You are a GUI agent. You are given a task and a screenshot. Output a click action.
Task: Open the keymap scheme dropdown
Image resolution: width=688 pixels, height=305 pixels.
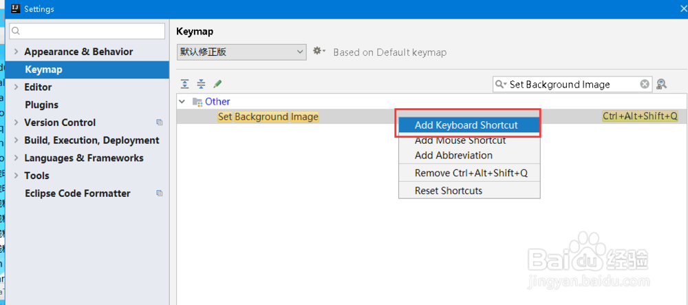click(241, 52)
